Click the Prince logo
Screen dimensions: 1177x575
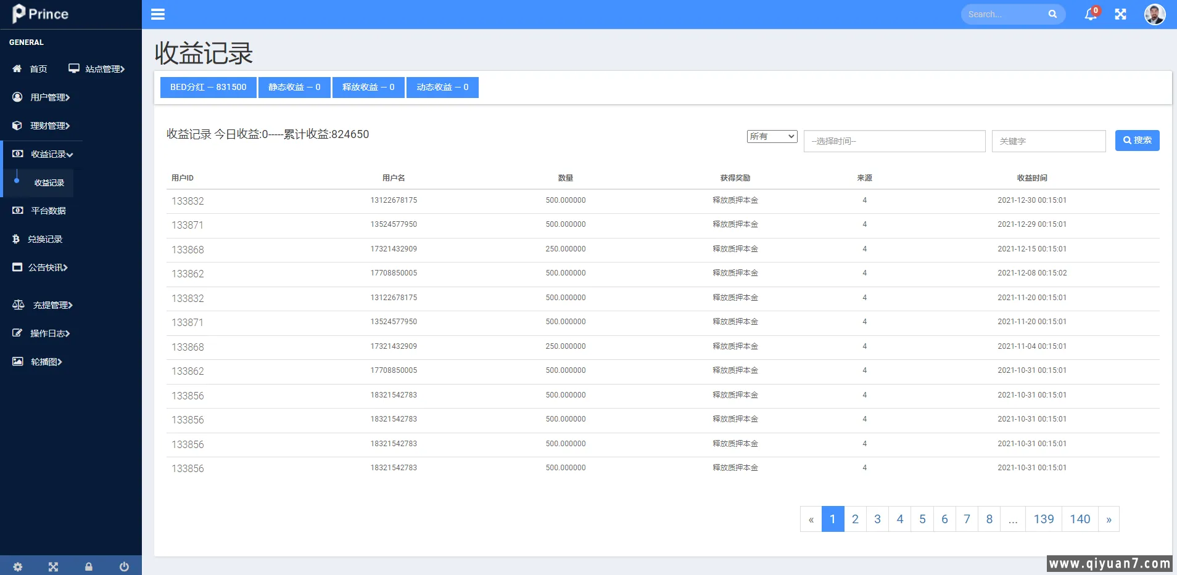41,14
